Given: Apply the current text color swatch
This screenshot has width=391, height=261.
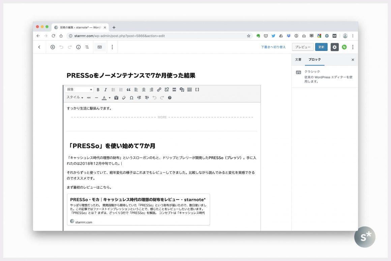Looking at the screenshot, I should [x=104, y=98].
